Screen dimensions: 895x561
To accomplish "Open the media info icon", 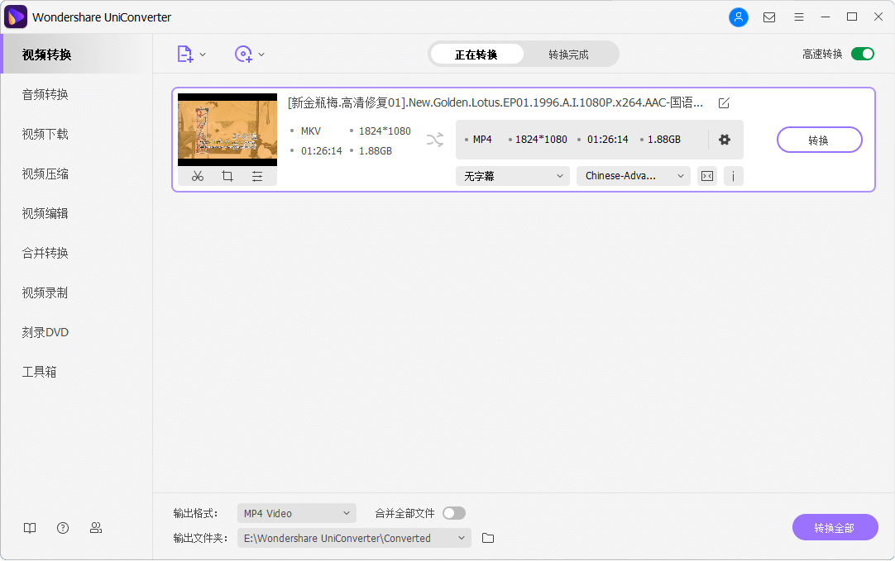I will [x=733, y=176].
